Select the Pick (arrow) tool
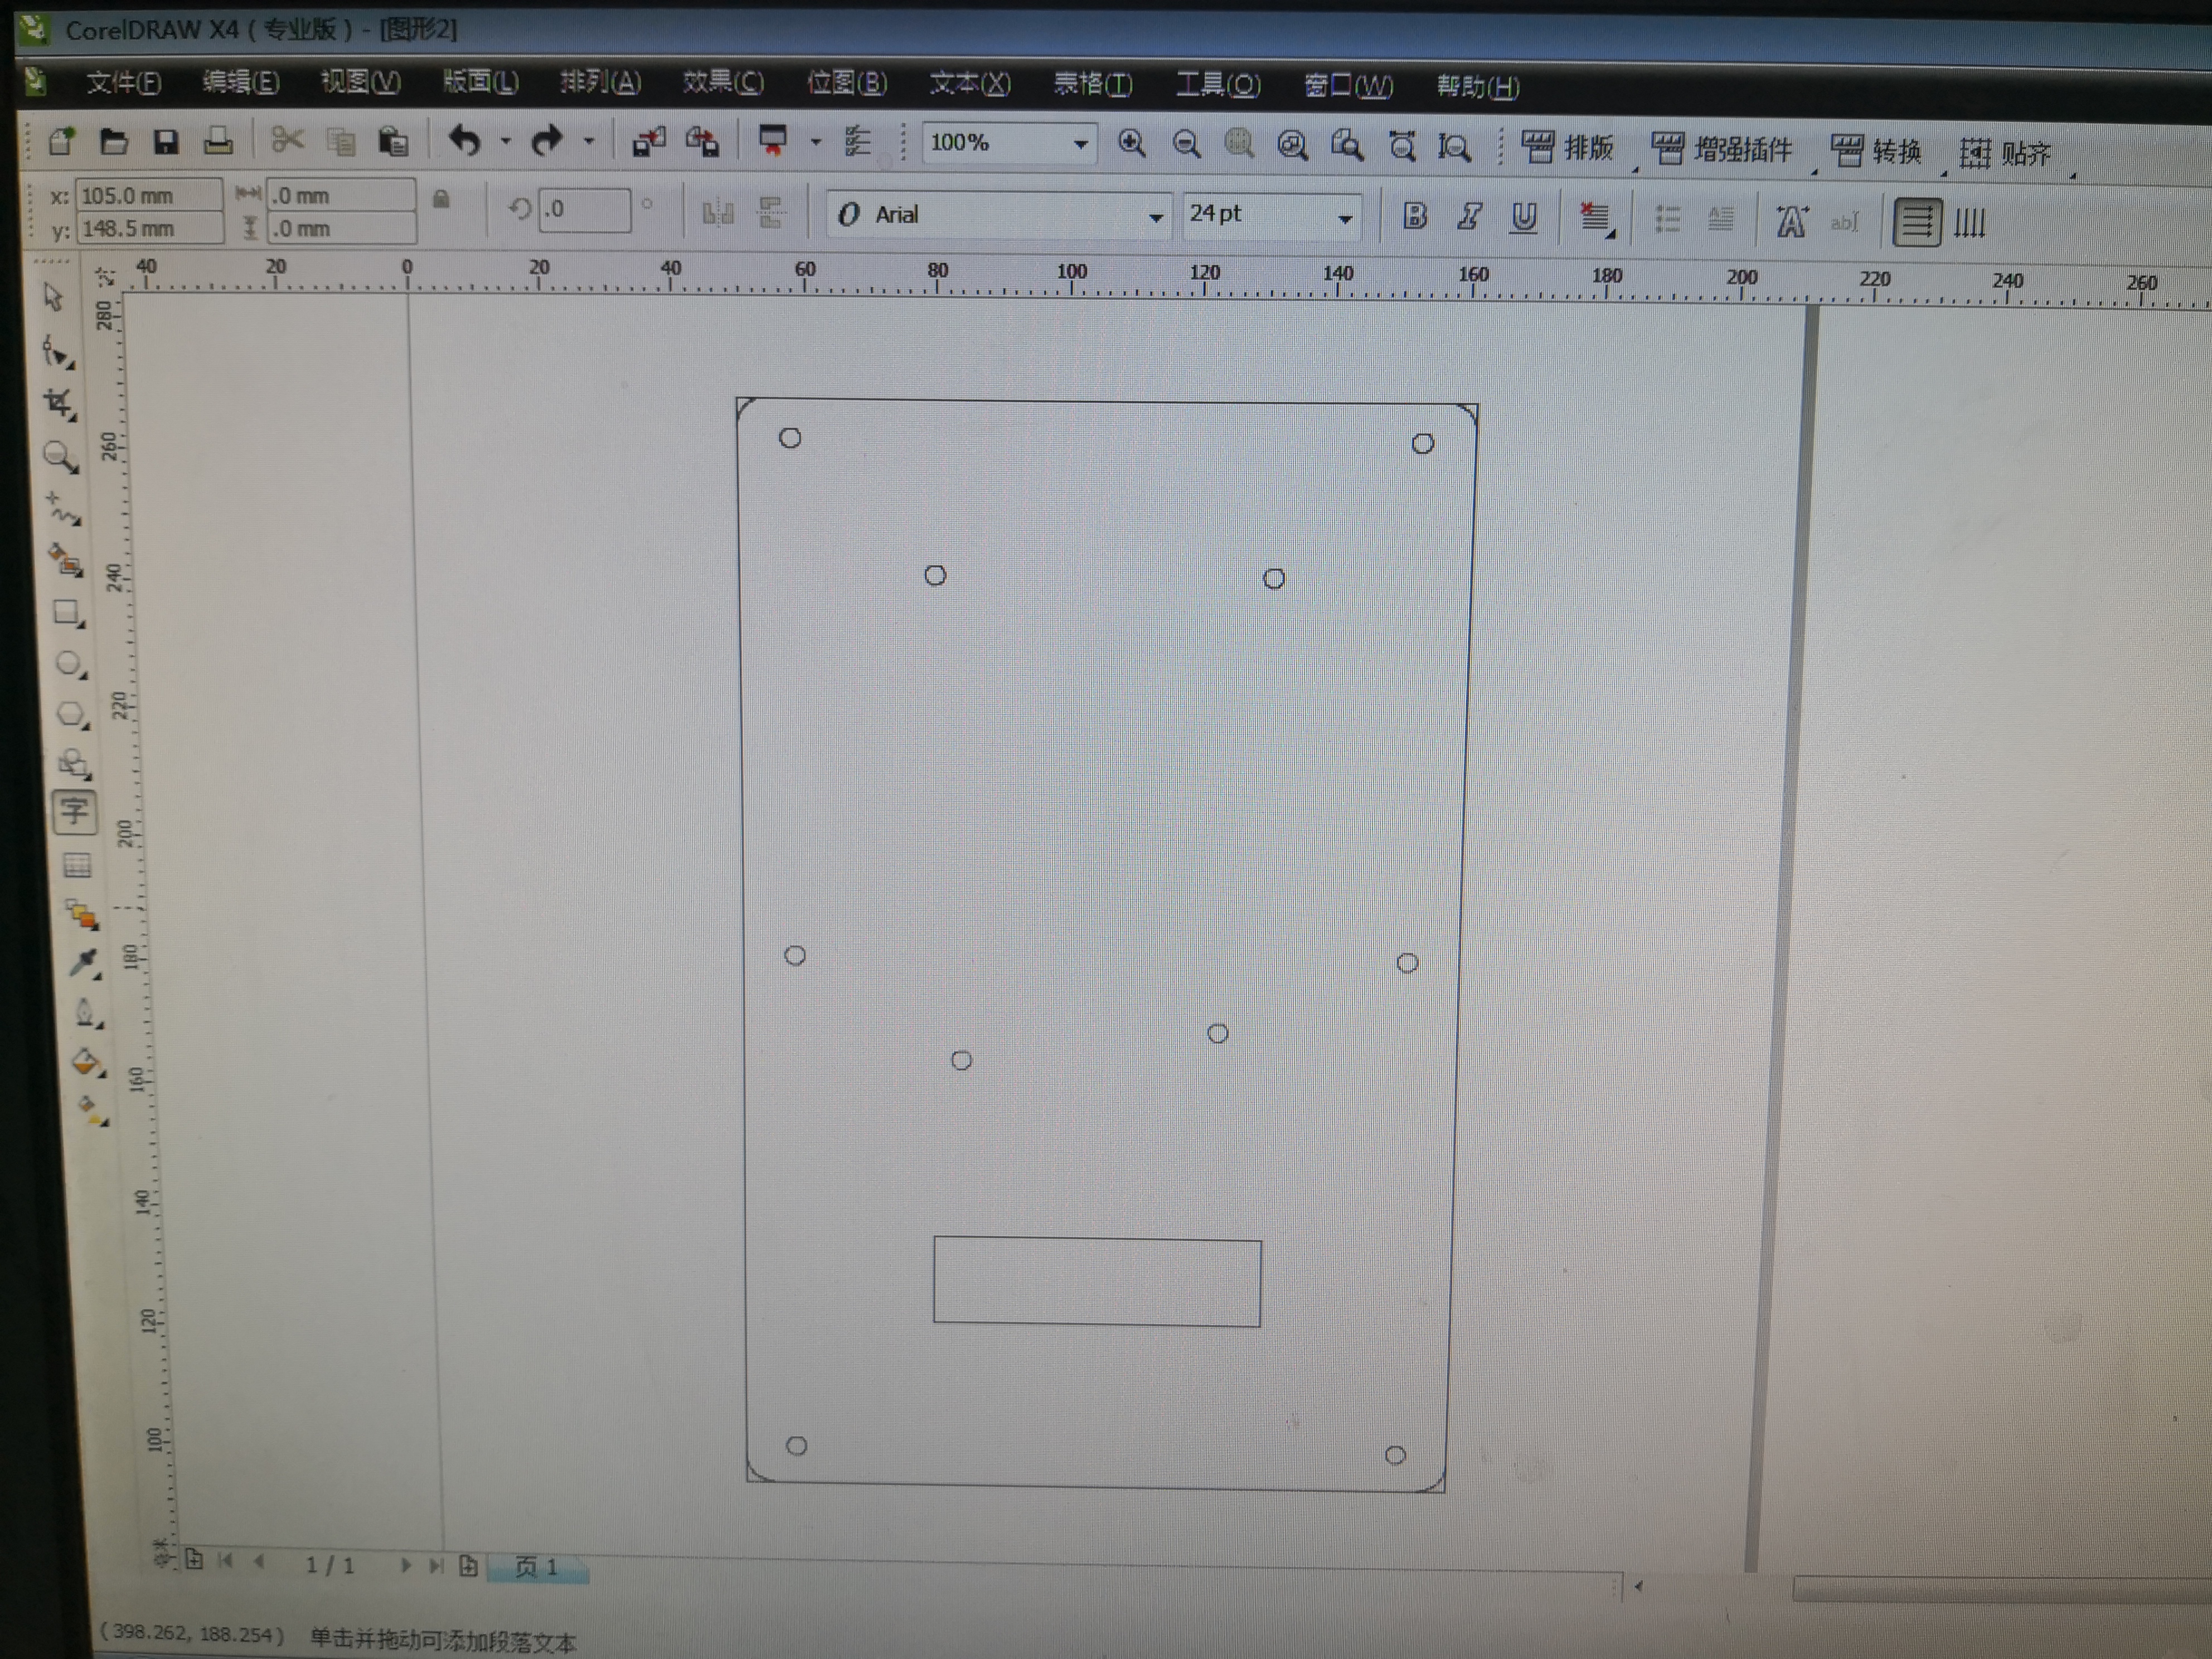The width and height of the screenshot is (2212, 1659). click(x=53, y=297)
